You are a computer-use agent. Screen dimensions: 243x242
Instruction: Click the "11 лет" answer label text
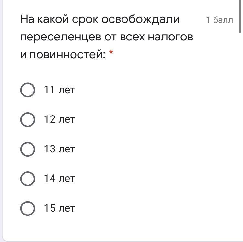pos(59,90)
